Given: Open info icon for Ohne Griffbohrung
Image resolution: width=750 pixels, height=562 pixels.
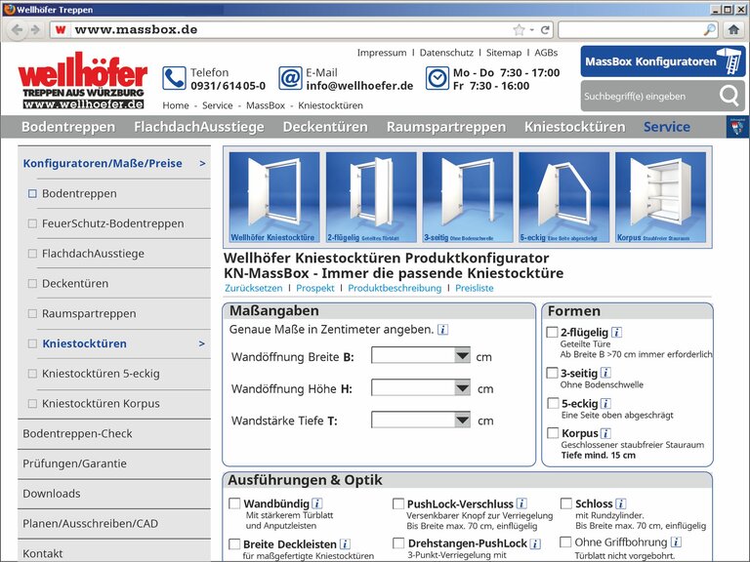Looking at the screenshot, I should (x=676, y=542).
